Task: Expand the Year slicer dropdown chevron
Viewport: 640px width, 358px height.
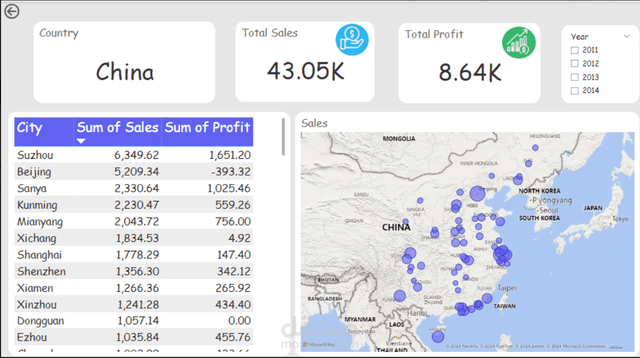Action: tap(627, 36)
